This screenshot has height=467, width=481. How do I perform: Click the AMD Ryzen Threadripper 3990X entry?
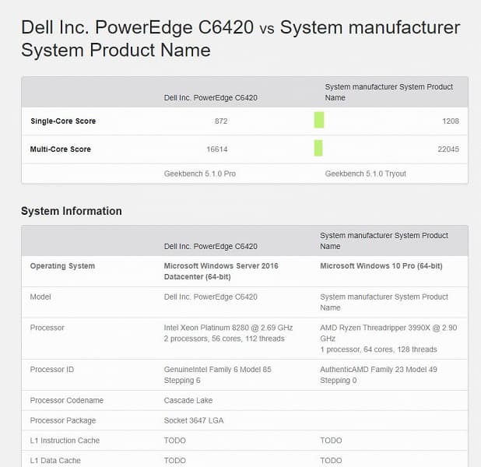pyautogui.click(x=388, y=339)
